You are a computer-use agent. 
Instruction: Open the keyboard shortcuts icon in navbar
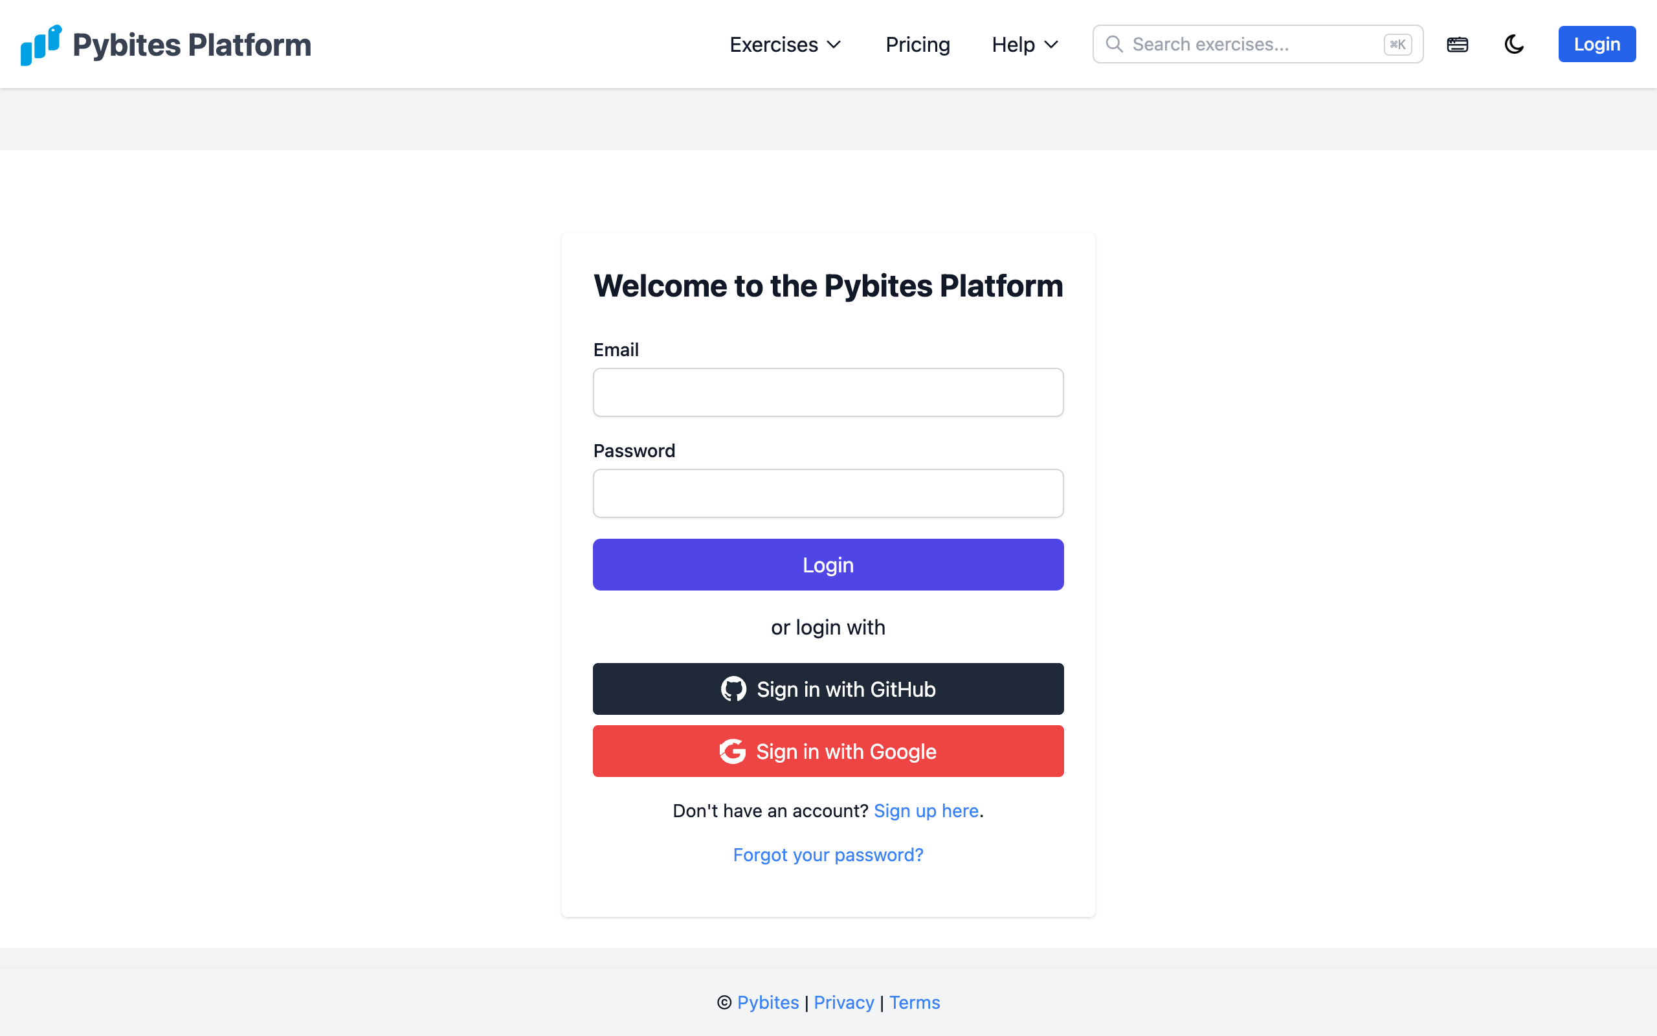click(x=1457, y=44)
